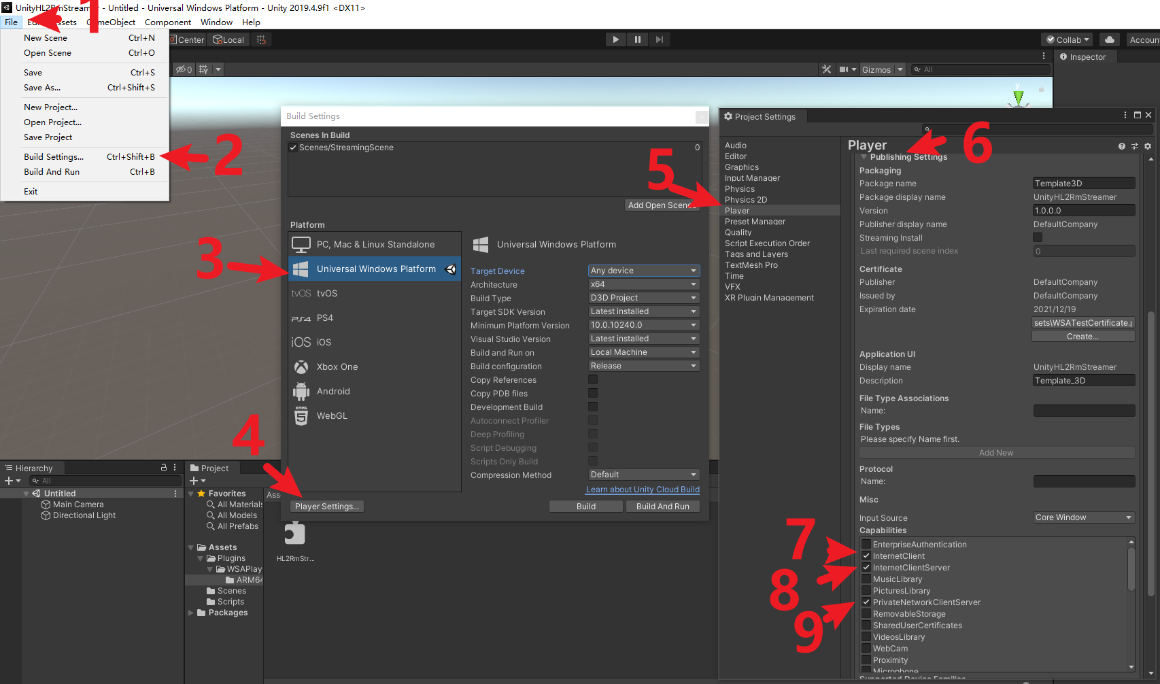Toggle the grid snapping icon in toolbar
This screenshot has height=684, width=1160.
261,39
